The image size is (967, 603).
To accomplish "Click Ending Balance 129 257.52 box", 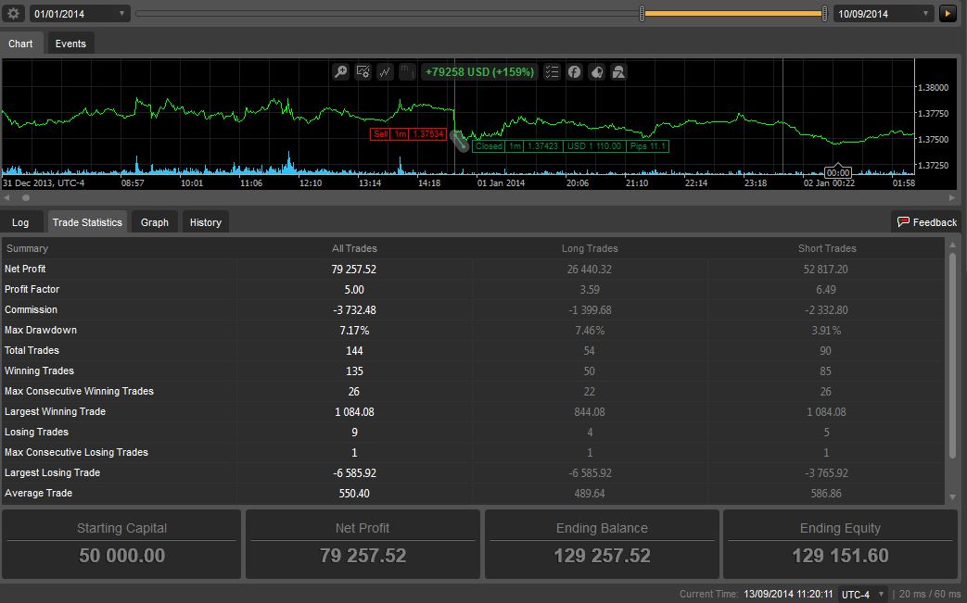I will pyautogui.click(x=602, y=545).
